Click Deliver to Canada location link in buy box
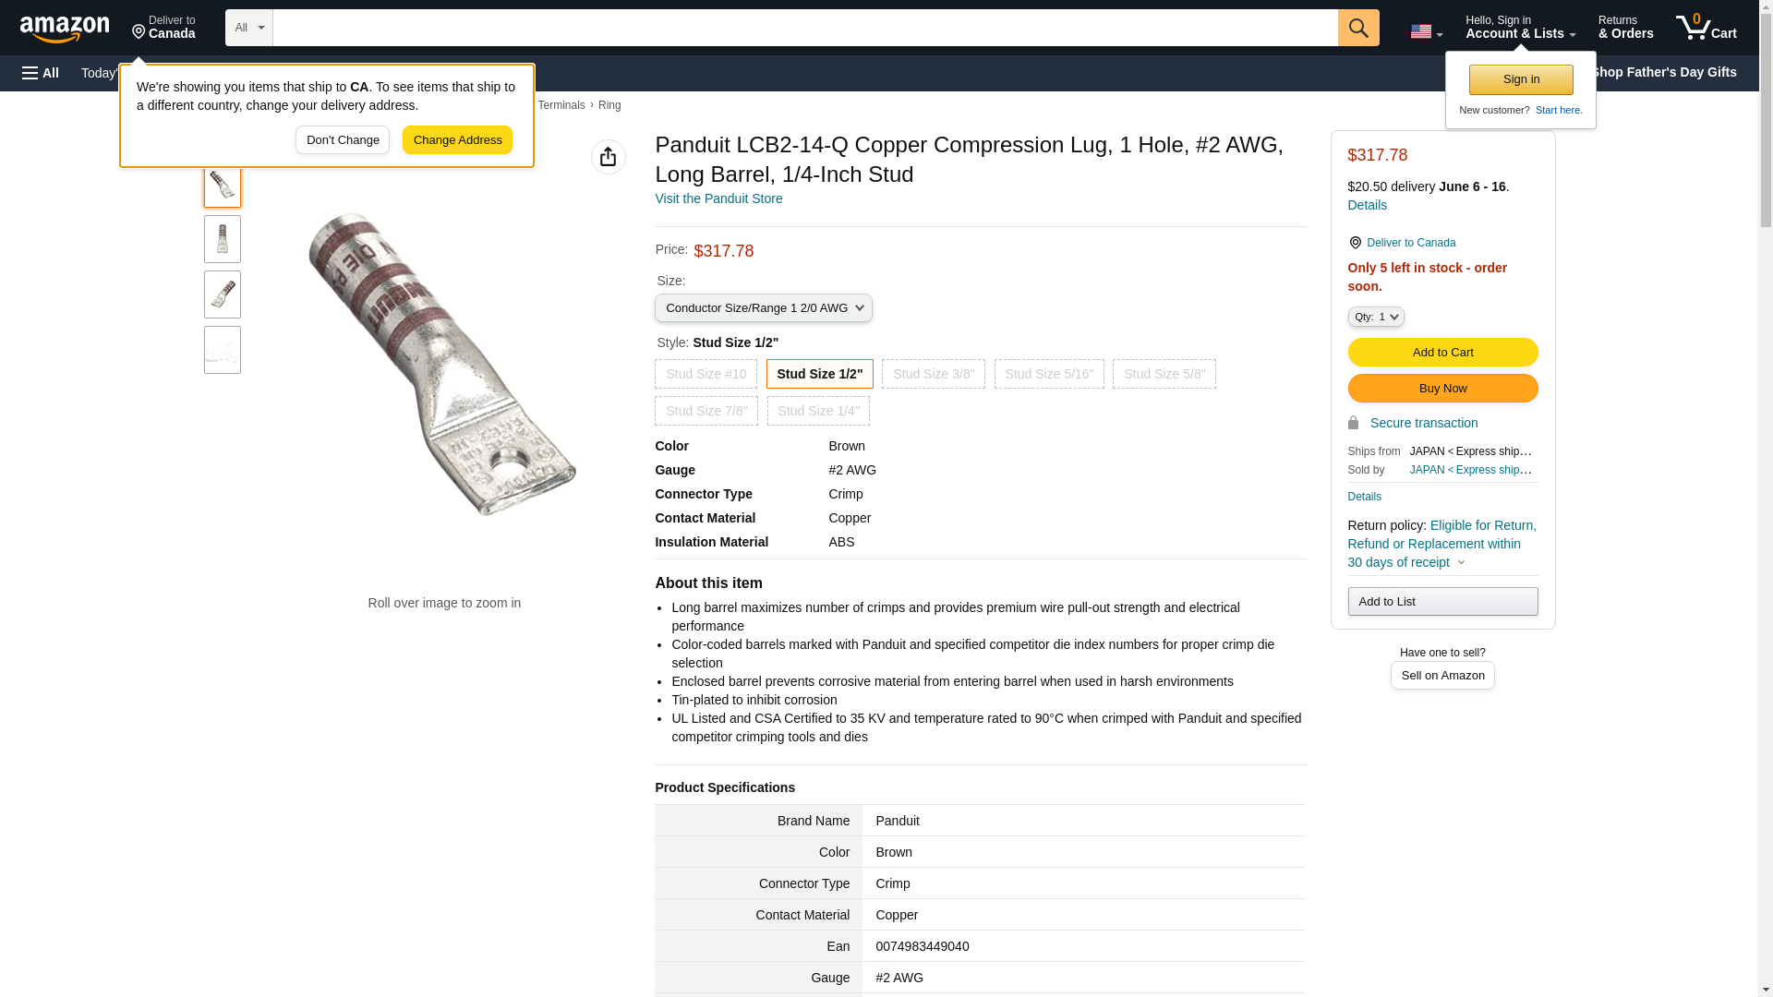The height and width of the screenshot is (997, 1773). [1410, 243]
